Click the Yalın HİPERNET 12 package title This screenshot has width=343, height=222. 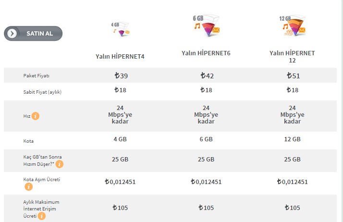[x=292, y=57]
